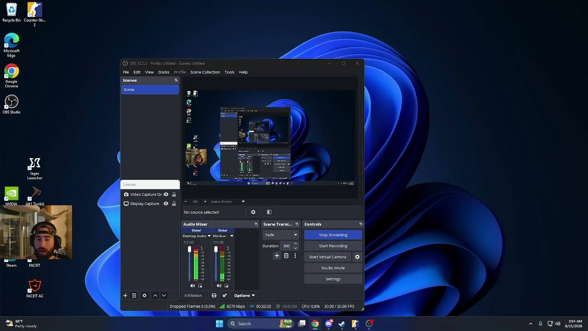
Task: Open the virtual camera settings gear
Action: pyautogui.click(x=357, y=257)
